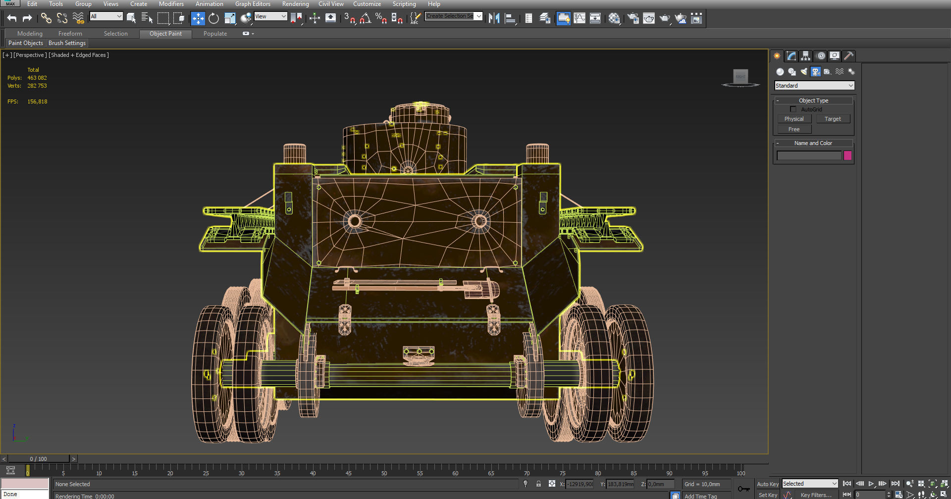Open the View reference coordinate dropdown
The height and width of the screenshot is (499, 951).
tap(270, 16)
